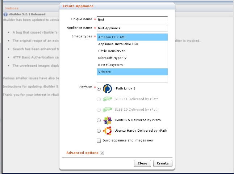This screenshot has width=234, height=174.
Task: Select the rPath Linux 2 radio button
Action: (x=99, y=89)
